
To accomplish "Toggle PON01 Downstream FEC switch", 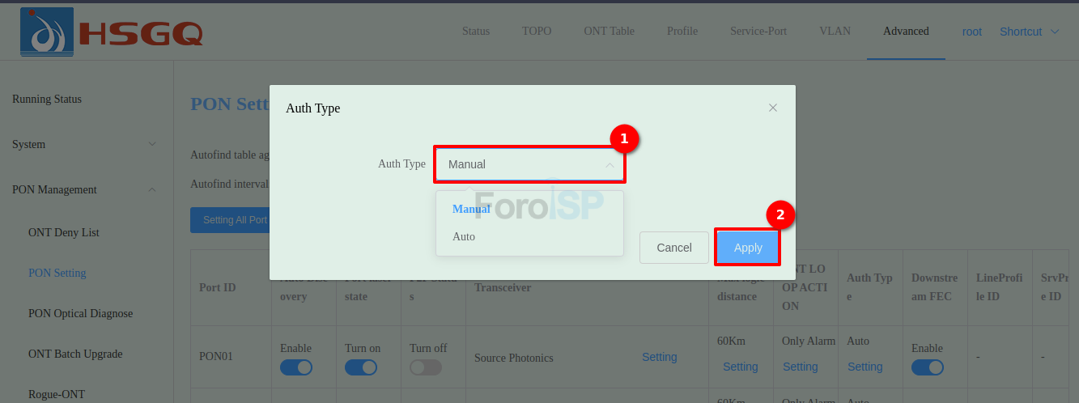I will click(x=928, y=367).
